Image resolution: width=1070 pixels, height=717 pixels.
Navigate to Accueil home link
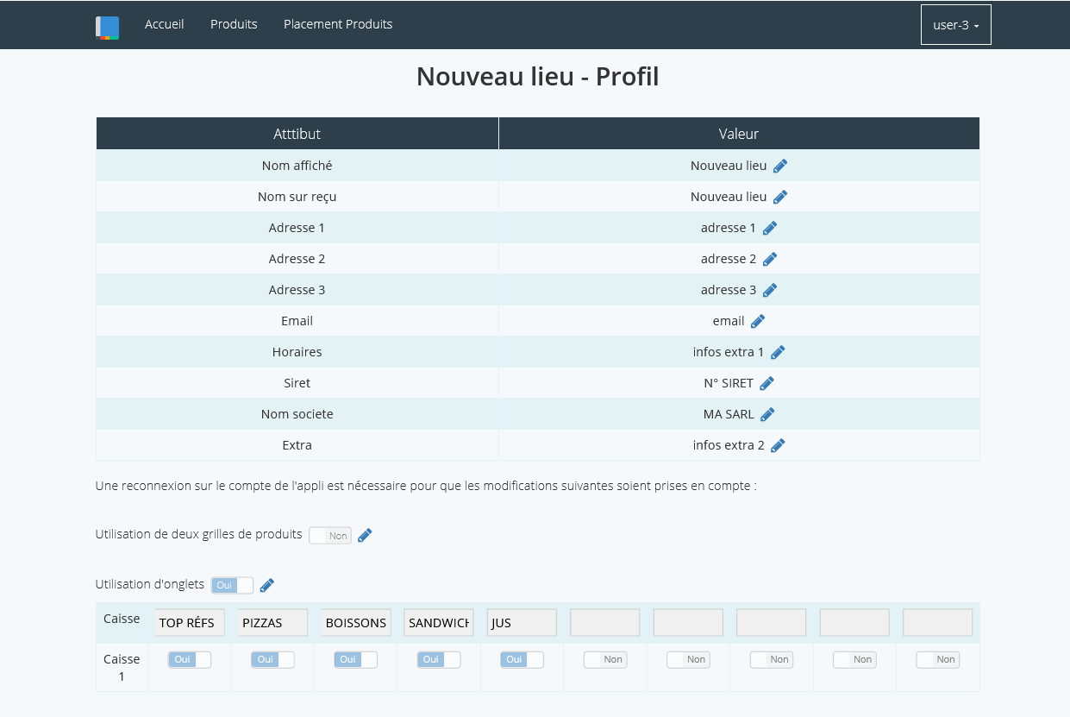tap(164, 24)
